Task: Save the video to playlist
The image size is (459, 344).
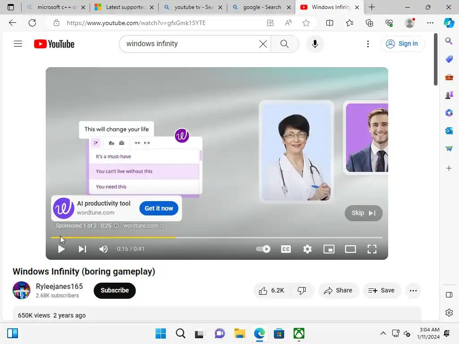Action: click(x=381, y=290)
